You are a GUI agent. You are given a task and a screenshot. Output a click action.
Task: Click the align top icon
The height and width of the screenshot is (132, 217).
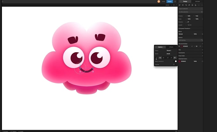(189, 5)
